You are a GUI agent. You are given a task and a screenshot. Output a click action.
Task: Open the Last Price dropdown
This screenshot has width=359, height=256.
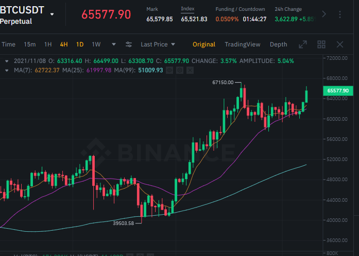pos(158,44)
